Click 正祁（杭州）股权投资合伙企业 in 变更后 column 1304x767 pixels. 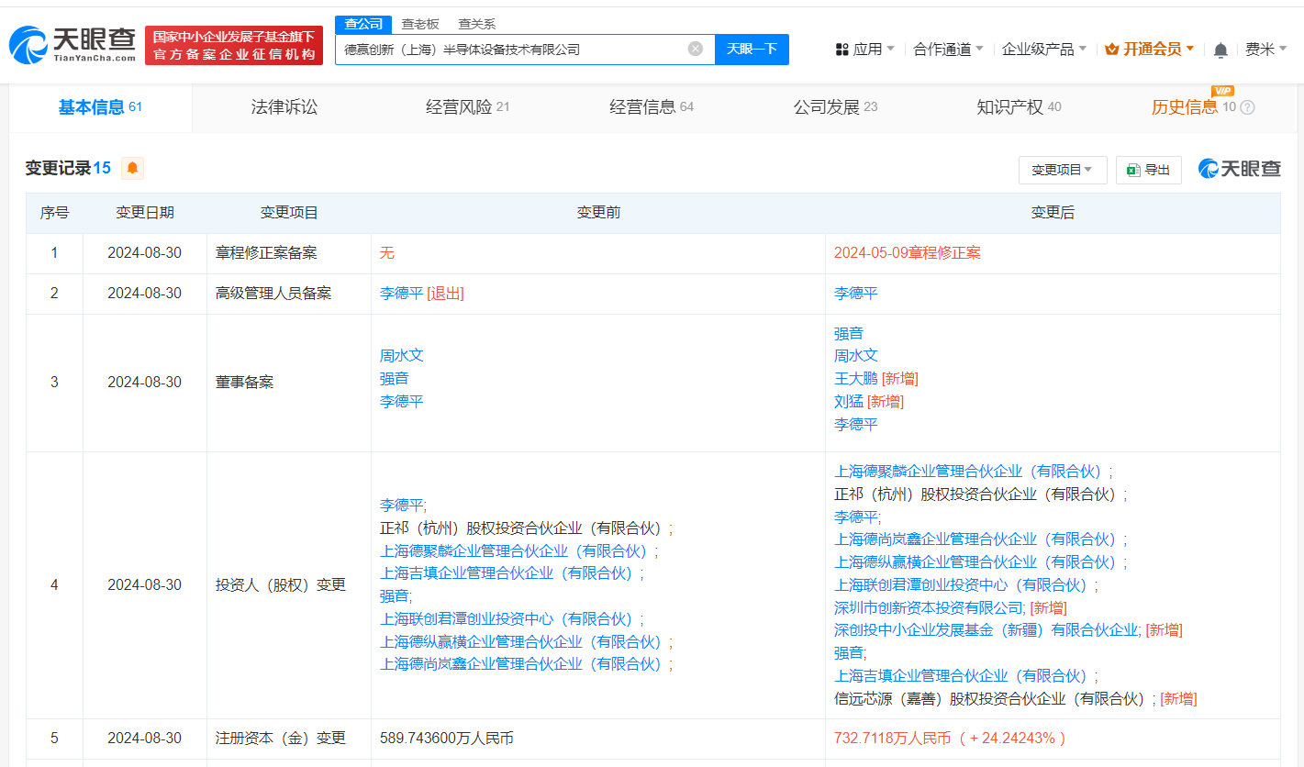tap(979, 494)
